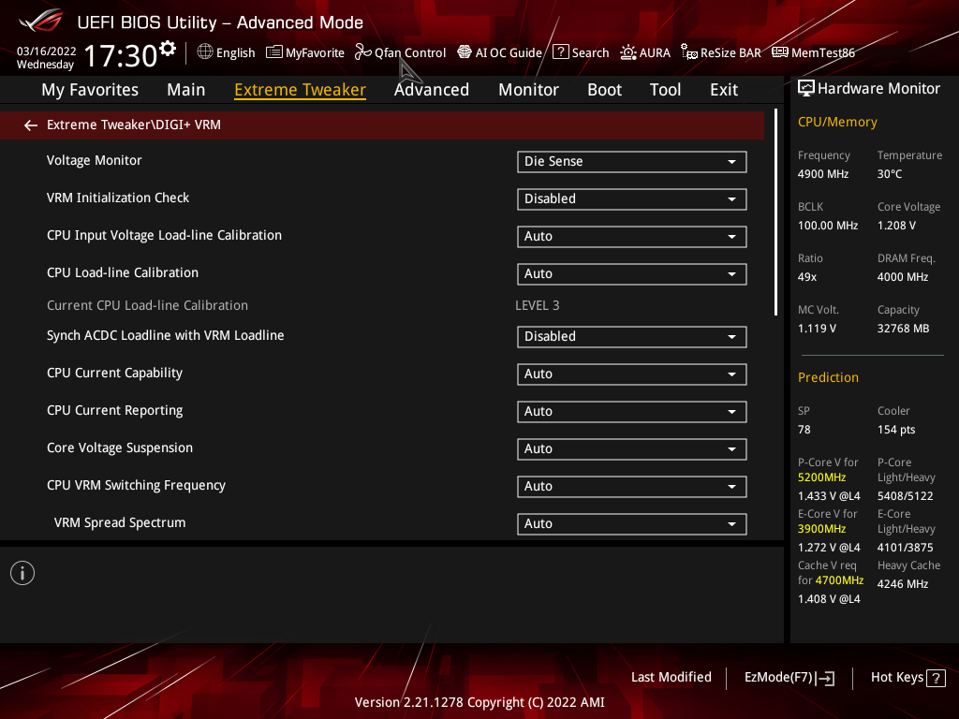Click the back arrow to Extreme Tweaker
This screenshot has height=719, width=959.
point(31,125)
